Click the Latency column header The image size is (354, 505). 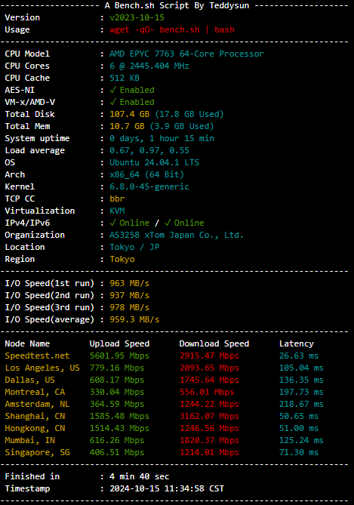(297, 343)
